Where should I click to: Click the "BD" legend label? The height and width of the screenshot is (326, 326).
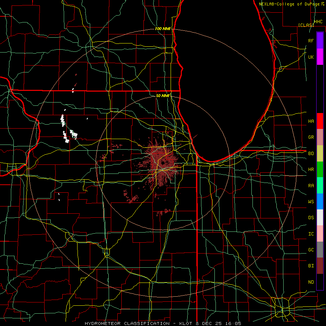311,154
